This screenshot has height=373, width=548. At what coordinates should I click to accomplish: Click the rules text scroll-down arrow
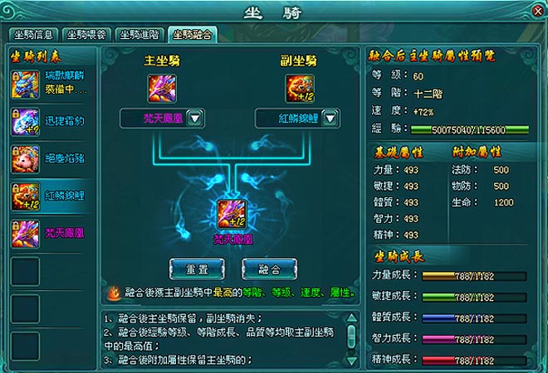tap(351, 361)
